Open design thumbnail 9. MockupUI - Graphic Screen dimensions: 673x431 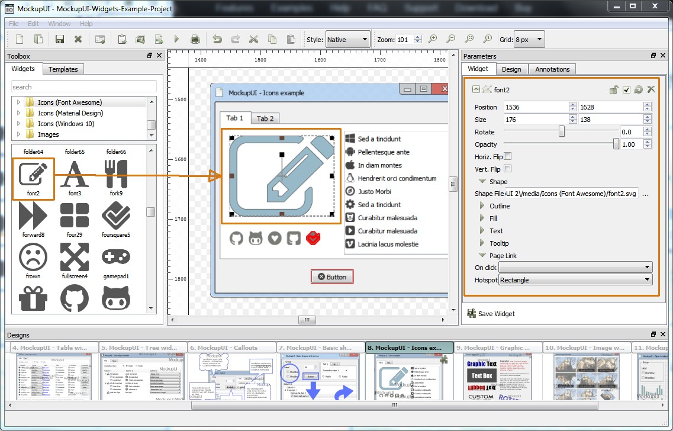point(498,371)
